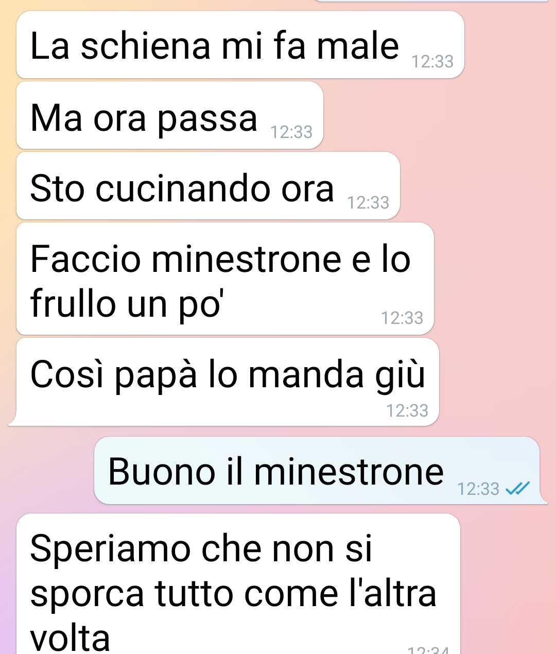
Task: Tap the timestamp next to 'Ma ora passa'
Action: tap(291, 132)
